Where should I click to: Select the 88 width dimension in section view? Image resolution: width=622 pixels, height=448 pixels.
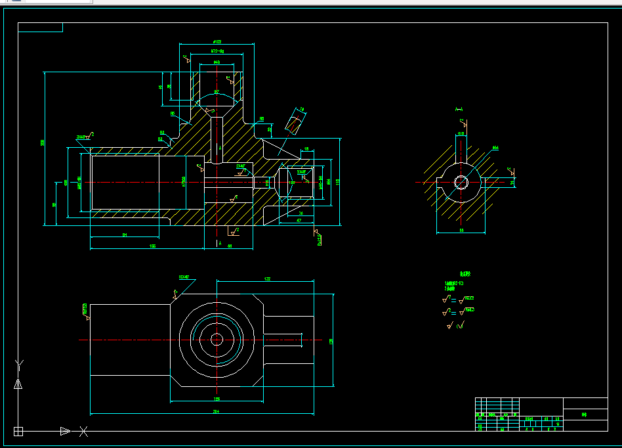(x=461, y=231)
